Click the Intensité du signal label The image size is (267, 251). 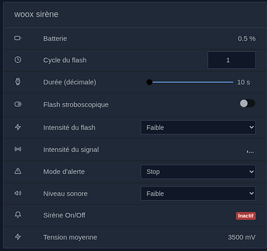[x=71, y=150]
